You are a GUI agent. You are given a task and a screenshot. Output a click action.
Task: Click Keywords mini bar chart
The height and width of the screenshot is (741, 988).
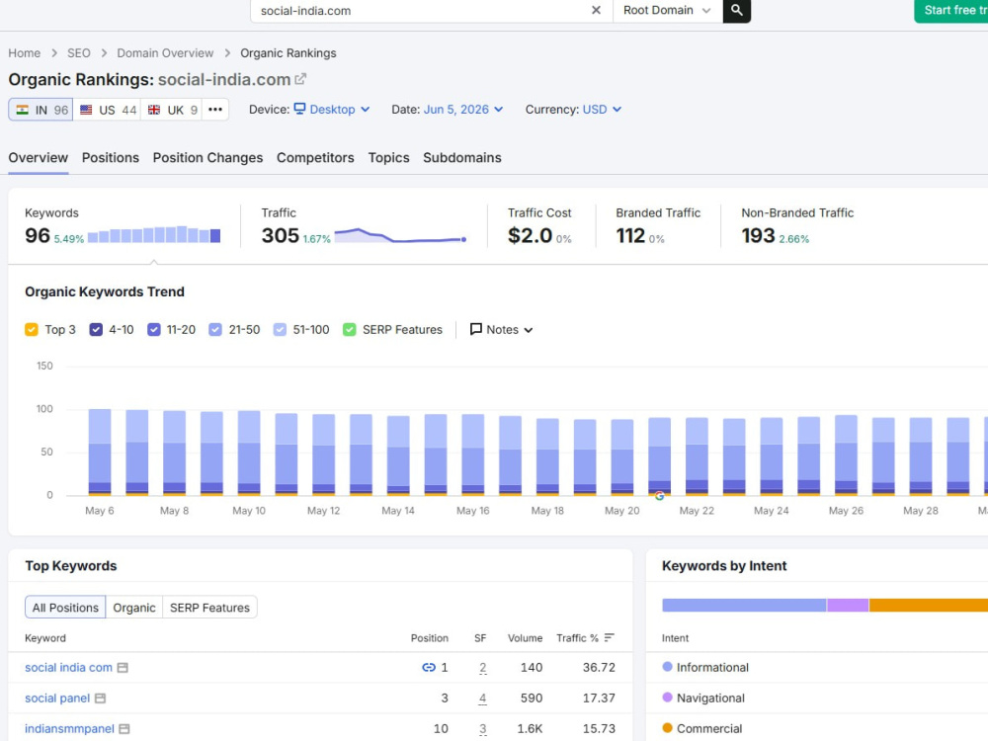click(154, 234)
